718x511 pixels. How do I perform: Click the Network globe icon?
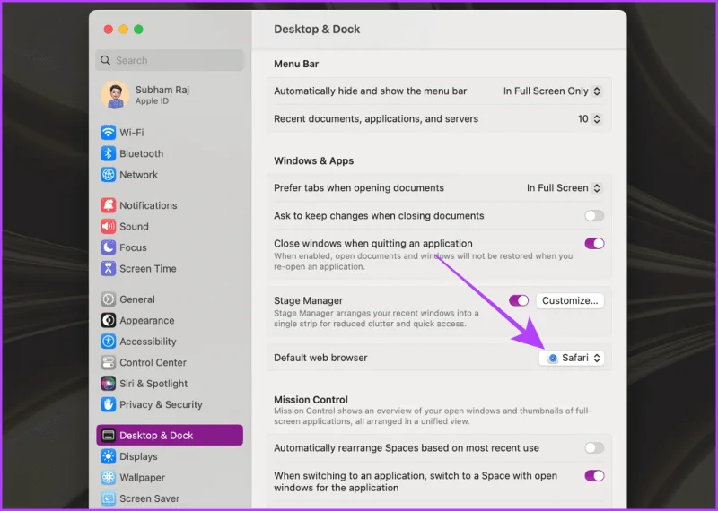click(x=108, y=174)
